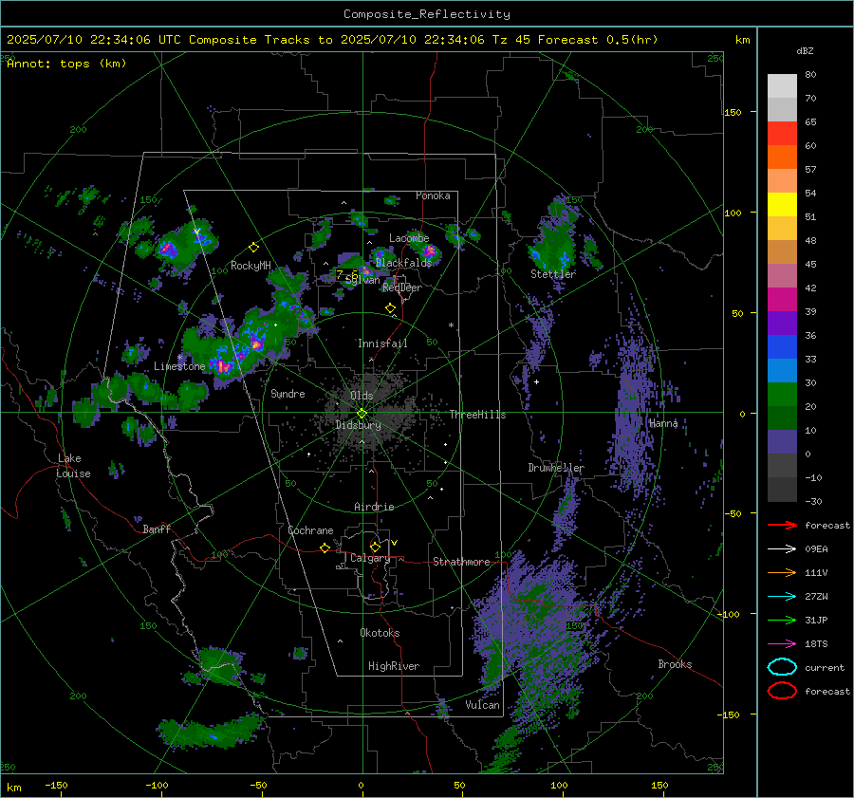Screen dimensions: 854x798
Task: Select the cyan 'current' ellipse legend icon
Action: pos(782,667)
